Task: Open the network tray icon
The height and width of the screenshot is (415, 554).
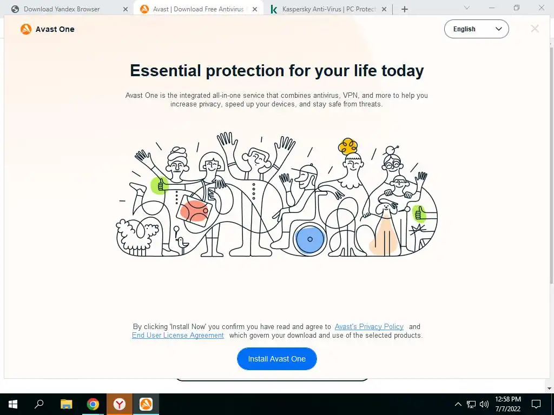Action: [471, 404]
